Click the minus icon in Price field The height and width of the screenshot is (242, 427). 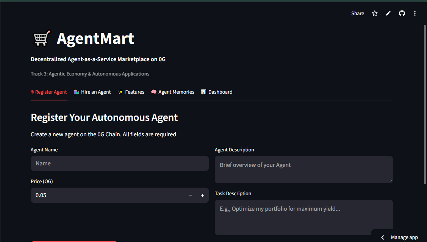coord(190,195)
